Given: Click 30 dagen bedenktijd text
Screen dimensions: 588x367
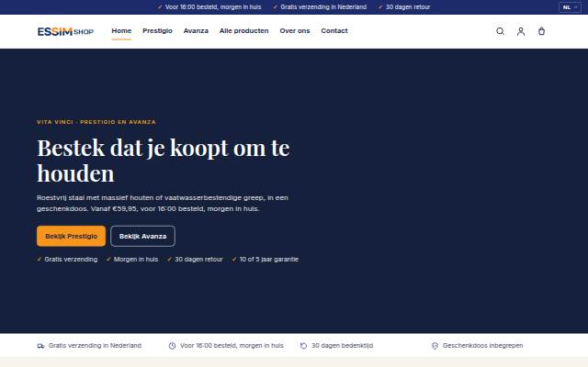Looking at the screenshot, I should click(342, 346).
